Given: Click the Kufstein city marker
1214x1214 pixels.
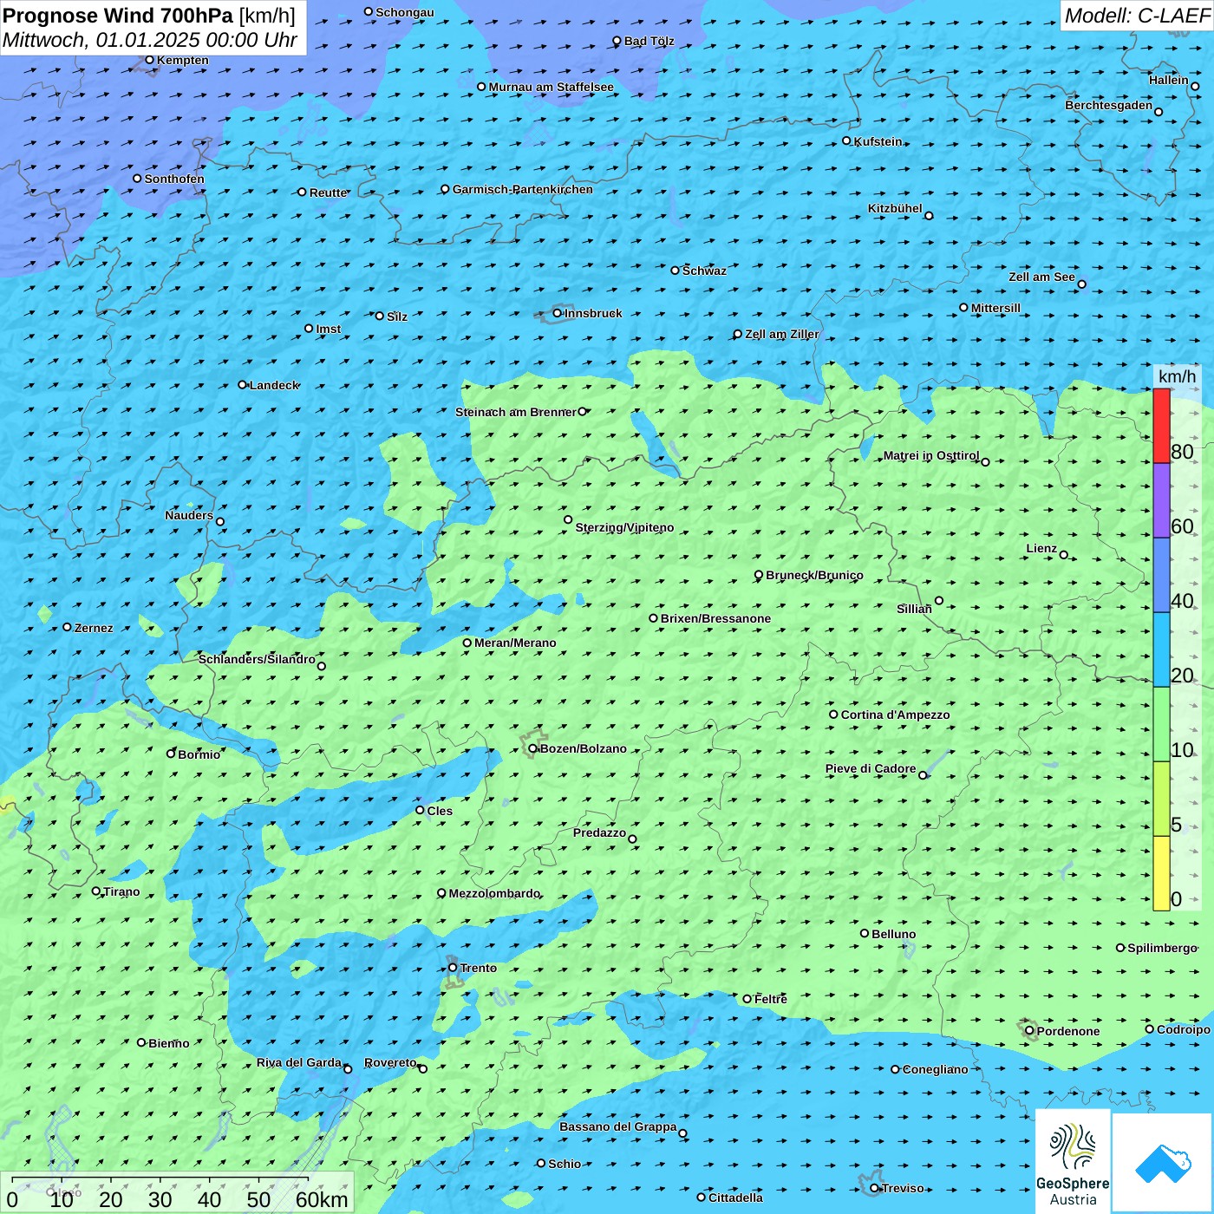Looking at the screenshot, I should tap(847, 140).
